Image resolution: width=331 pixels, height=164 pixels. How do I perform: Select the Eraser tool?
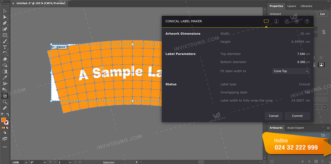[5, 59]
